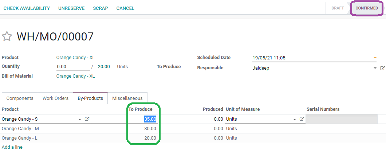
Task: Expand the Unit of Measure dropdown arrow
Action: [295, 119]
